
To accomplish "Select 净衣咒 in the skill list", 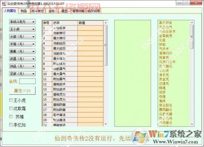I will pyautogui.click(x=164, y=75).
